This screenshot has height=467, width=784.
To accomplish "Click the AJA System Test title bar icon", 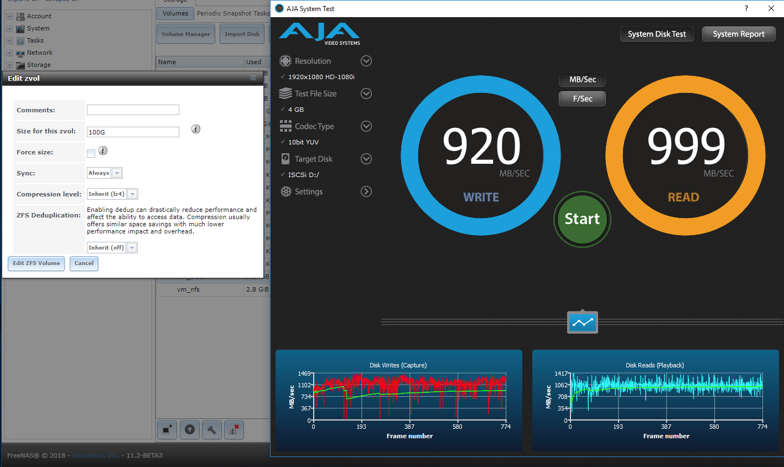I will (279, 8).
